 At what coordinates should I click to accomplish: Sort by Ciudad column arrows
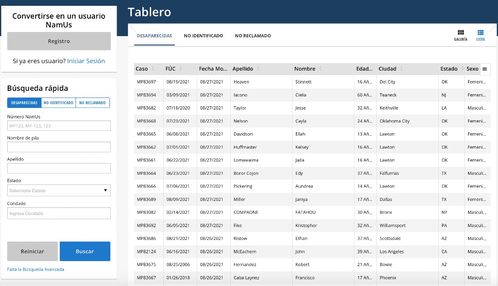[x=401, y=69]
